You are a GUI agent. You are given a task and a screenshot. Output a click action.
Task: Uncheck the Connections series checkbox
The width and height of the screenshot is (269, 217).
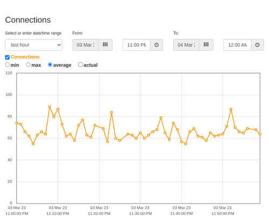(x=8, y=57)
